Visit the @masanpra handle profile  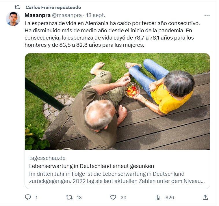point(67,15)
